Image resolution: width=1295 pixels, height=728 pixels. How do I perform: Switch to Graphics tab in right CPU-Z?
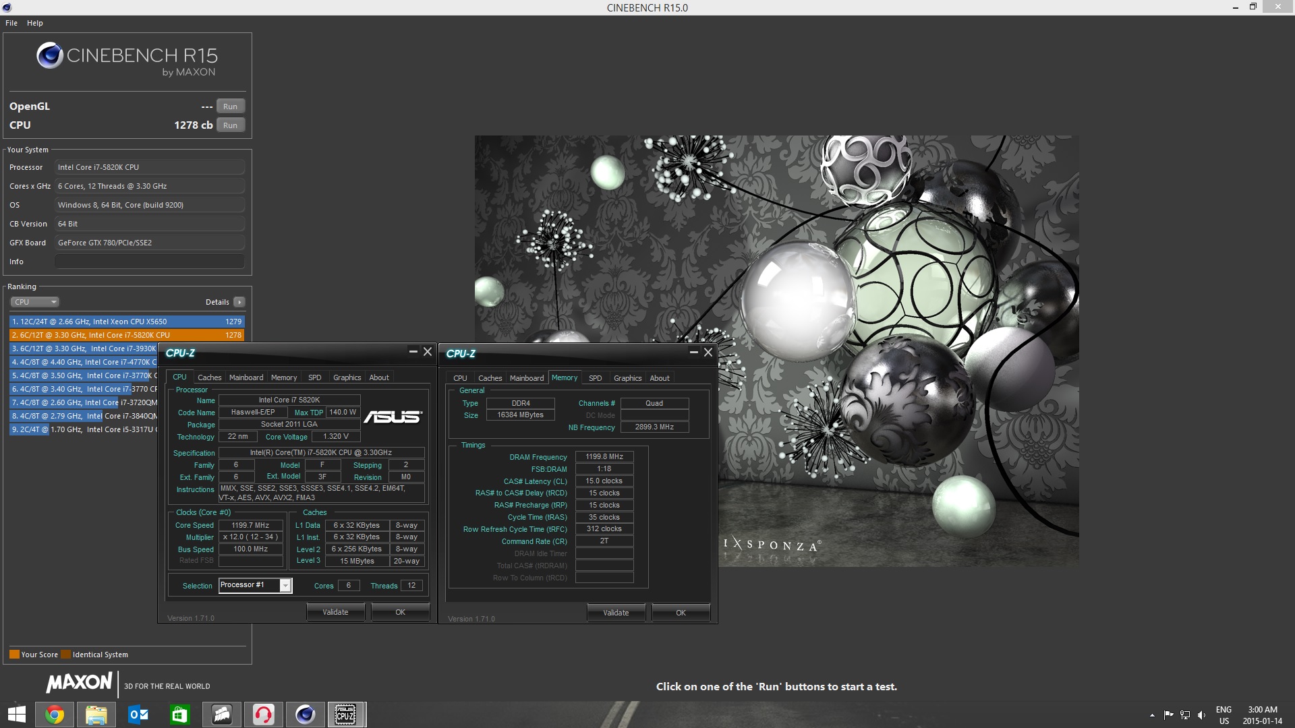[x=628, y=378]
